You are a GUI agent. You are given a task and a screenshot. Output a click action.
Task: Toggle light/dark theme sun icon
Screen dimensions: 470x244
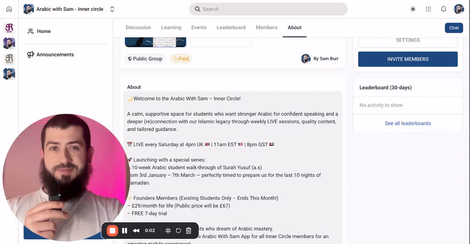413,9
